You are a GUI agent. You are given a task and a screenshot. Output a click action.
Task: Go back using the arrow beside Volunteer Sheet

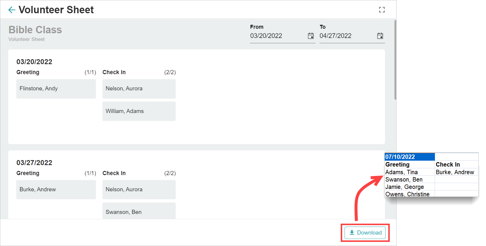(12, 10)
